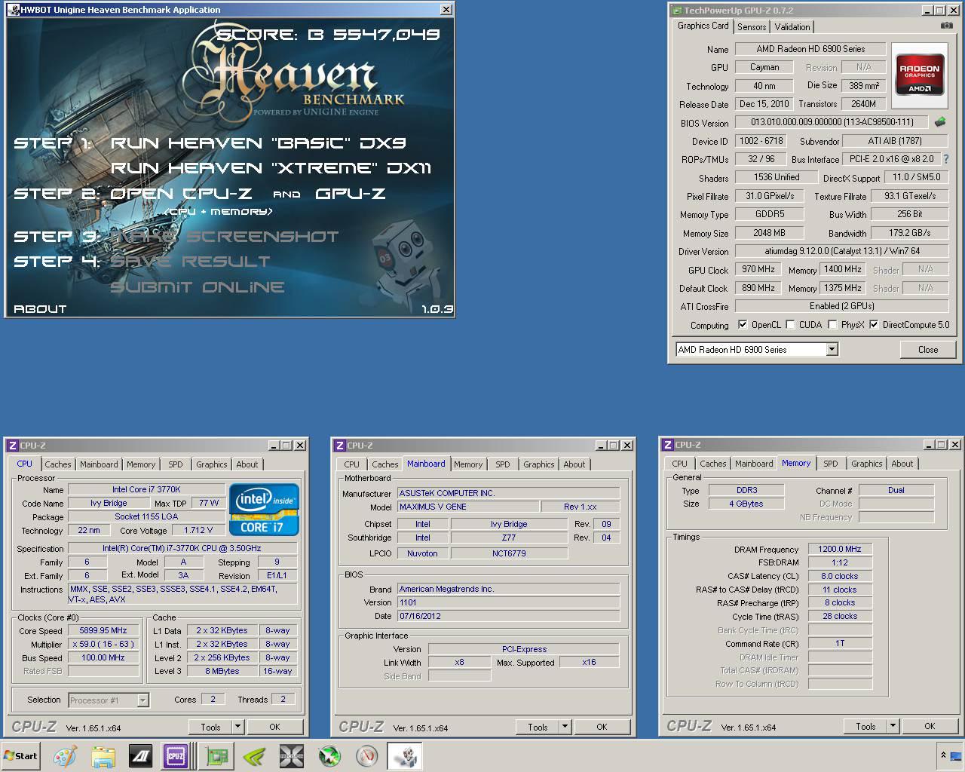Click the red gauge taskbar icon

pyautogui.click(x=367, y=756)
